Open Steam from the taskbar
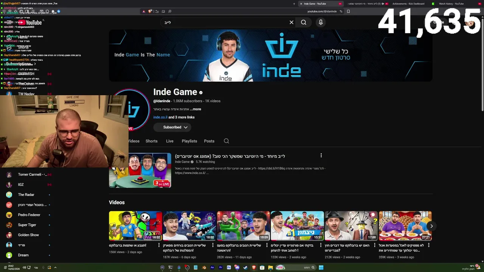The width and height of the screenshot is (484, 272). tap(245, 267)
